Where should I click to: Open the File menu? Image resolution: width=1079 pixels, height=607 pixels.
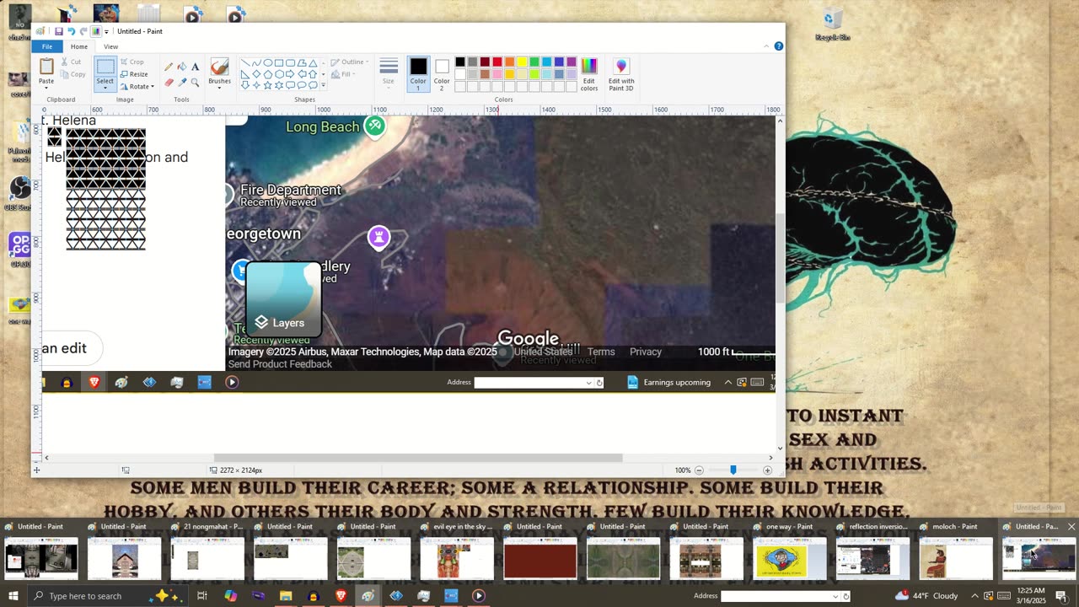pos(47,46)
